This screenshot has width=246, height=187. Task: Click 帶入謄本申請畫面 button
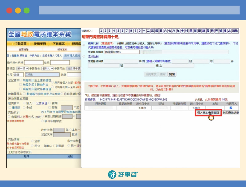(x=208, y=113)
